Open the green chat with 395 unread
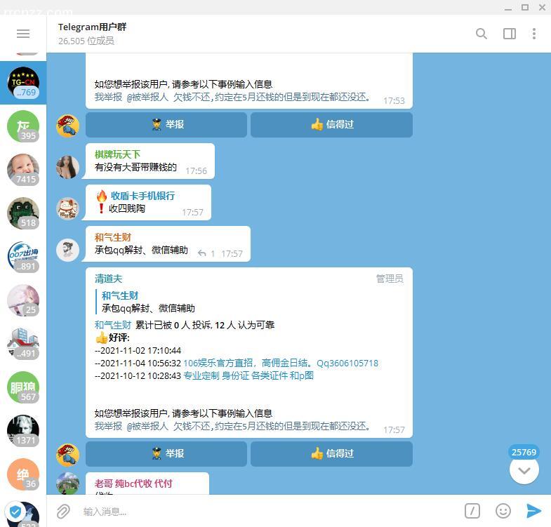 (x=23, y=126)
